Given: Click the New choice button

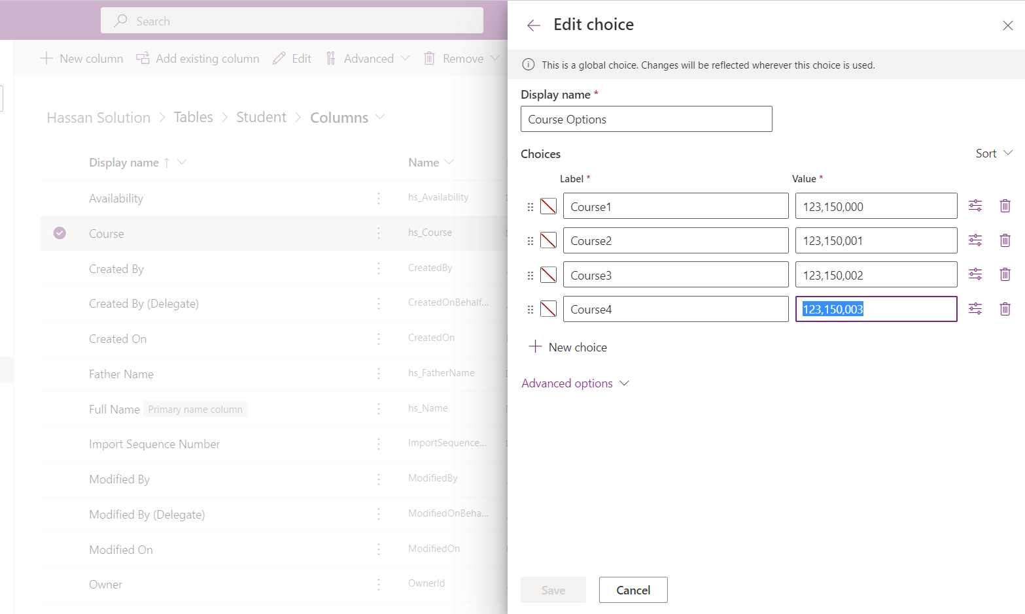Looking at the screenshot, I should (x=568, y=347).
